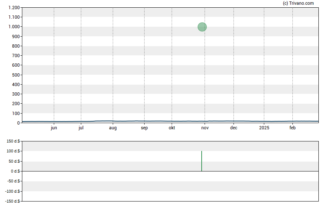Screen dimensions: 325x207
Task: Select the 'jul' x-axis label
Action: coord(81,128)
